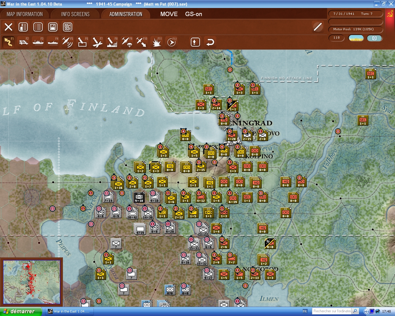Select the German 20=42 unit counter

pos(132,213)
